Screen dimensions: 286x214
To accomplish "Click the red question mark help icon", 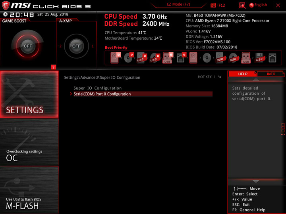I will pyautogui.click(x=53, y=67).
